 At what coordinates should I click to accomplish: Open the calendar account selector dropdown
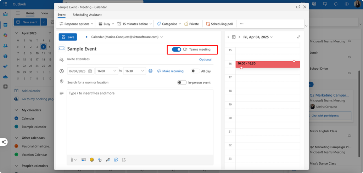pyautogui.click(x=162, y=37)
